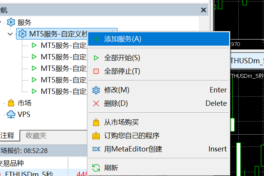Switch to the 注释 tab

(7, 135)
